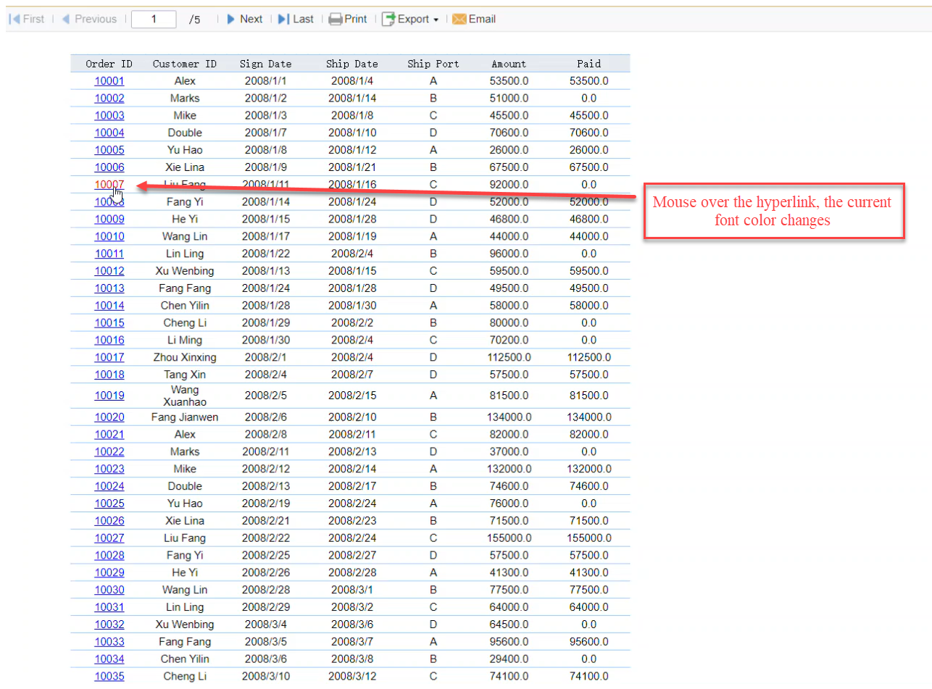This screenshot has width=932, height=689.
Task: Select order 10028 for Fang Yi
Action: (x=109, y=555)
